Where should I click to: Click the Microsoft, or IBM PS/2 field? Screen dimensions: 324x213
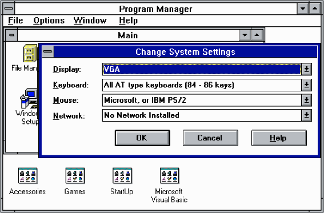tap(202, 100)
